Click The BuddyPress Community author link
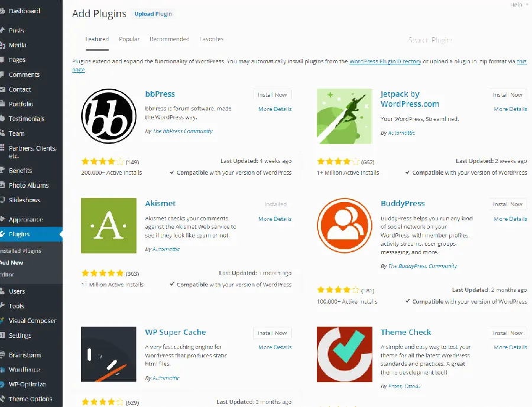This screenshot has width=532, height=407. pyautogui.click(x=423, y=266)
